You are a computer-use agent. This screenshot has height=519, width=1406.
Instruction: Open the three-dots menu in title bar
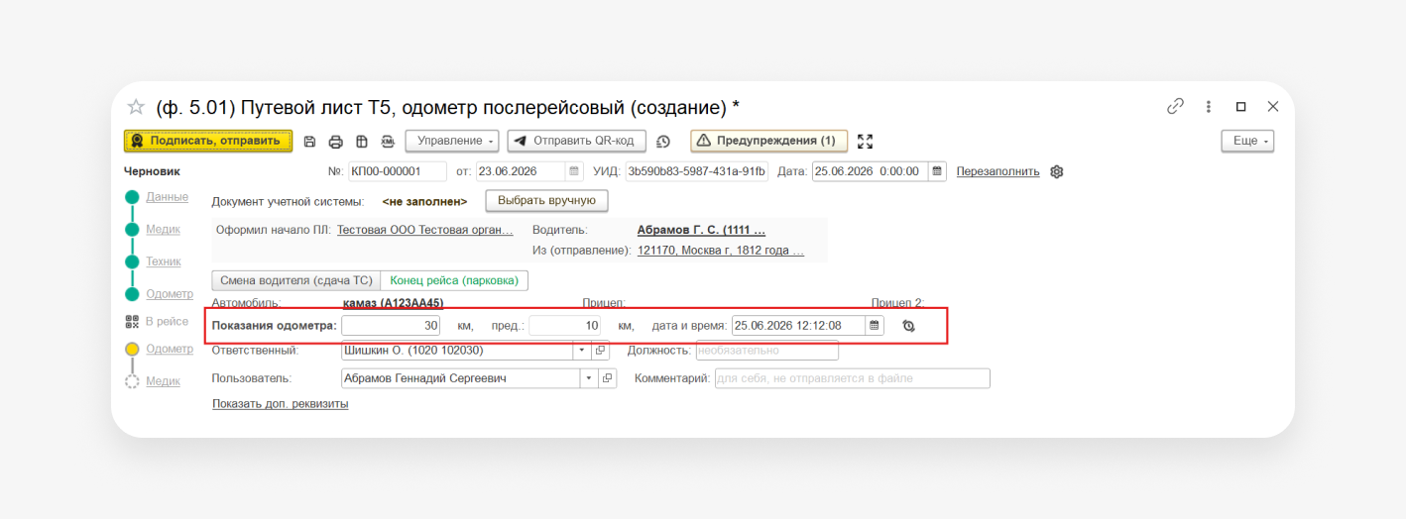click(x=1209, y=106)
